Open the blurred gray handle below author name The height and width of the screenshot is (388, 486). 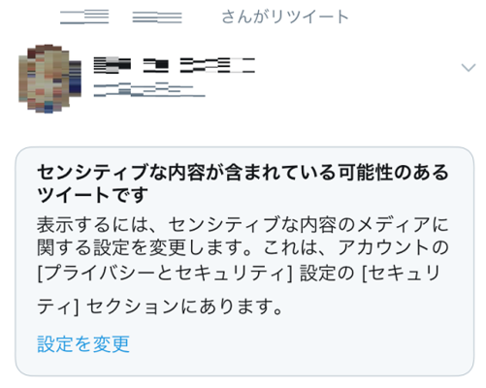click(x=149, y=89)
